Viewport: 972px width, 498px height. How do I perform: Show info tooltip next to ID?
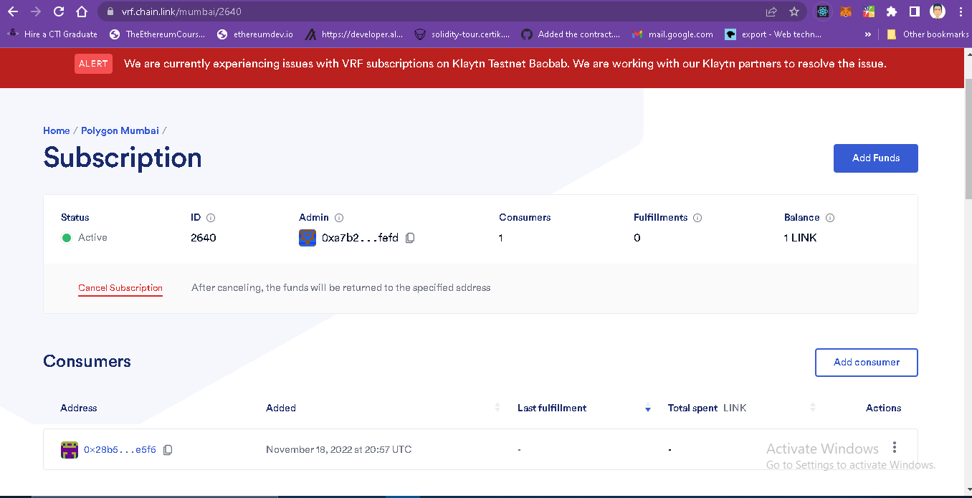click(211, 218)
